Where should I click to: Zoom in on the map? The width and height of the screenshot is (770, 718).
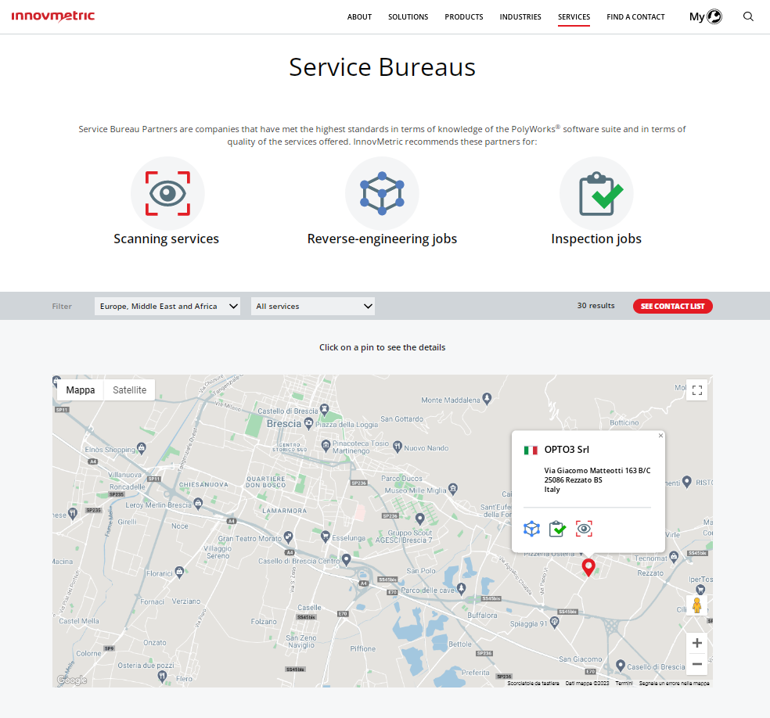(696, 643)
